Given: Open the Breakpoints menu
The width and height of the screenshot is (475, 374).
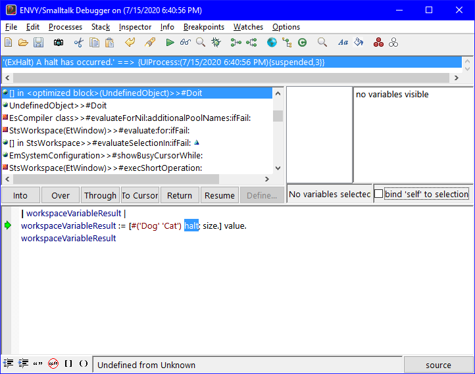Looking at the screenshot, I should [203, 27].
